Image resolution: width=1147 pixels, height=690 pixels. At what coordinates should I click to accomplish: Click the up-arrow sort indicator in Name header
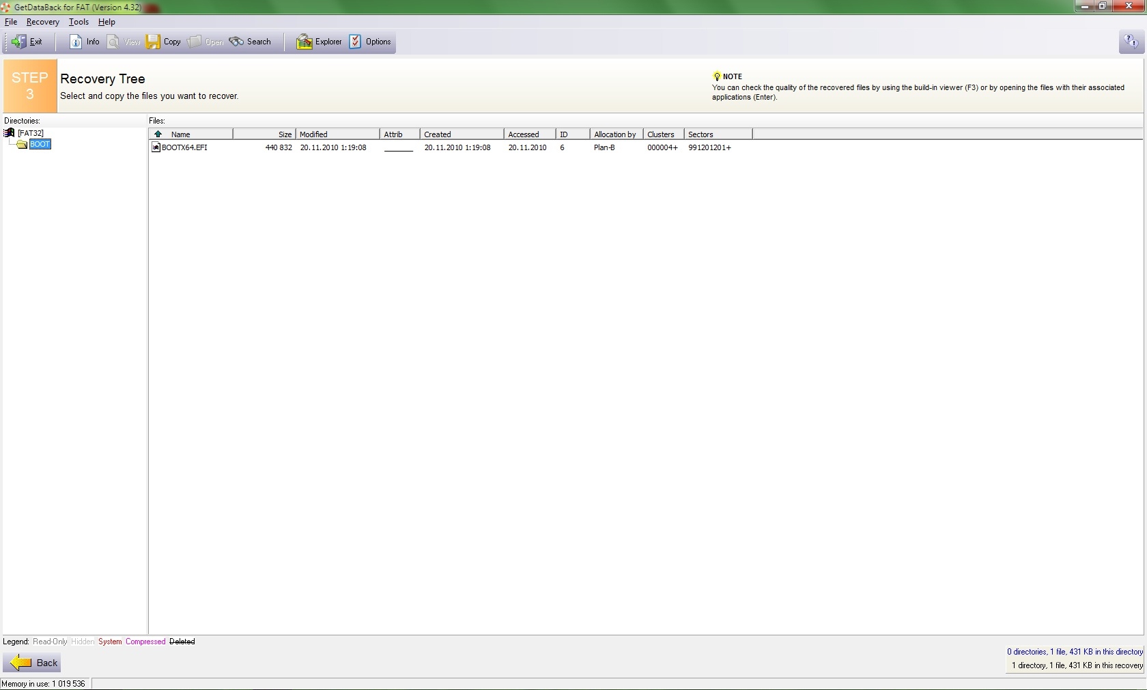[158, 134]
